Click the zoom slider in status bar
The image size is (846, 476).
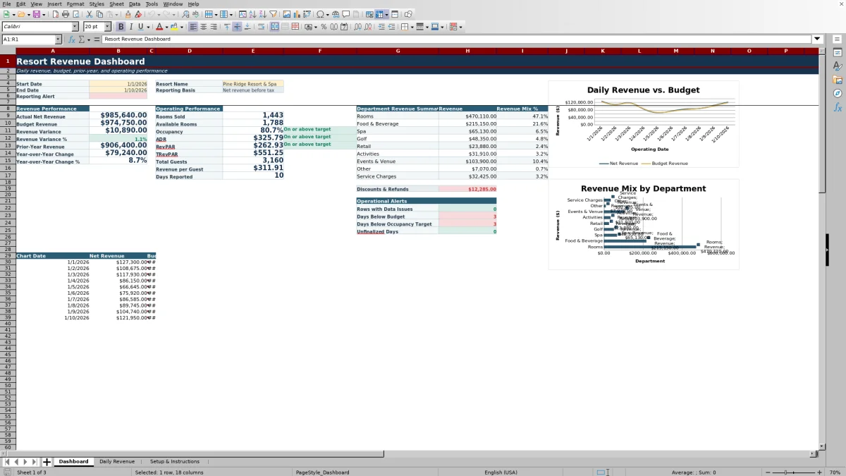793,472
